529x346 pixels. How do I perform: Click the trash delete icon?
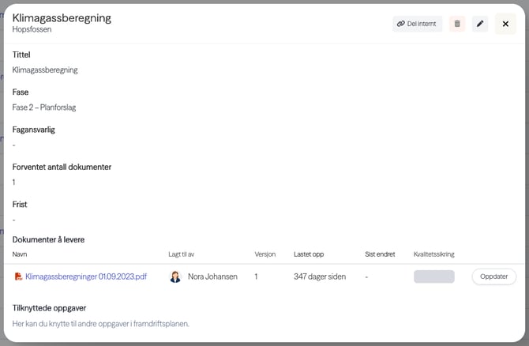click(457, 24)
